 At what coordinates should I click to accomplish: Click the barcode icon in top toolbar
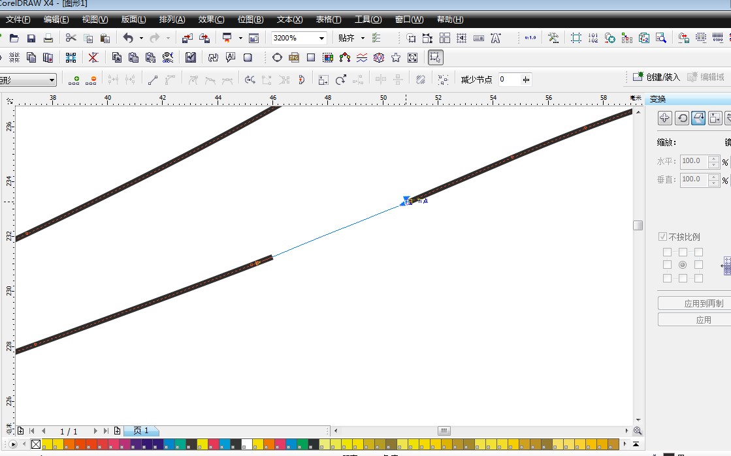(x=718, y=38)
